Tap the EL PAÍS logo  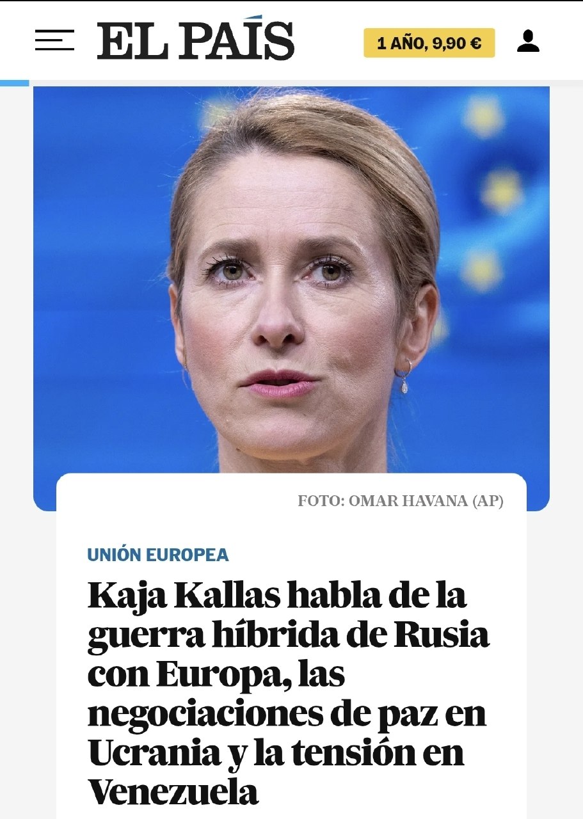tap(196, 40)
